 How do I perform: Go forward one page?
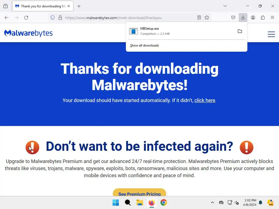[16, 18]
